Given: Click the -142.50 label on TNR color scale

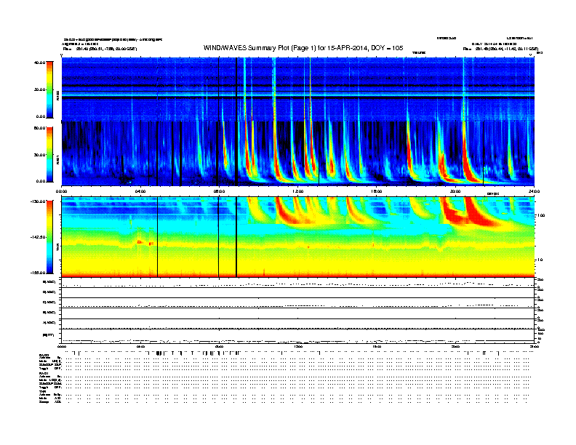Looking at the screenshot, I should pos(39,237).
